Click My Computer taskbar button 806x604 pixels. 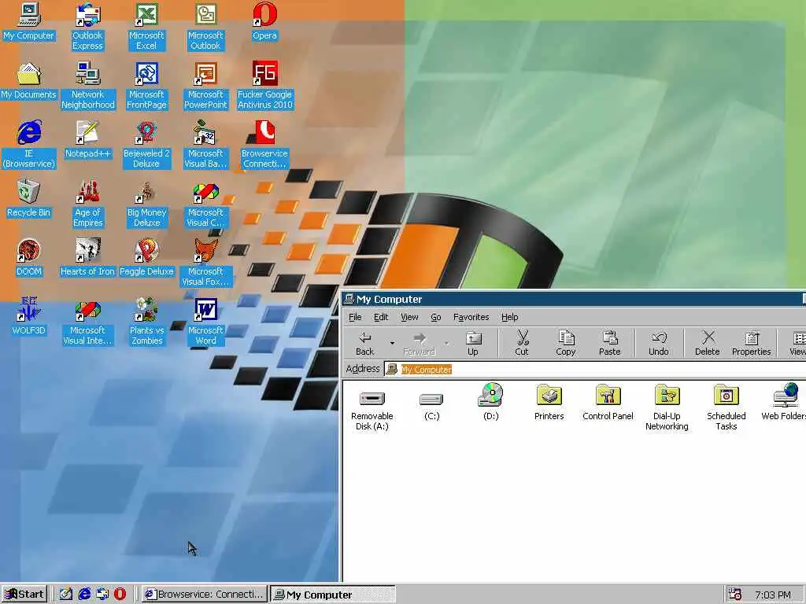click(333, 595)
